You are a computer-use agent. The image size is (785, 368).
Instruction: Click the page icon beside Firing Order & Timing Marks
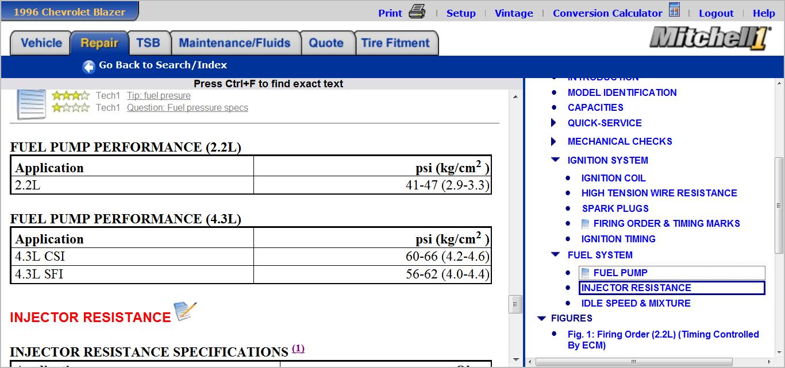coord(586,224)
